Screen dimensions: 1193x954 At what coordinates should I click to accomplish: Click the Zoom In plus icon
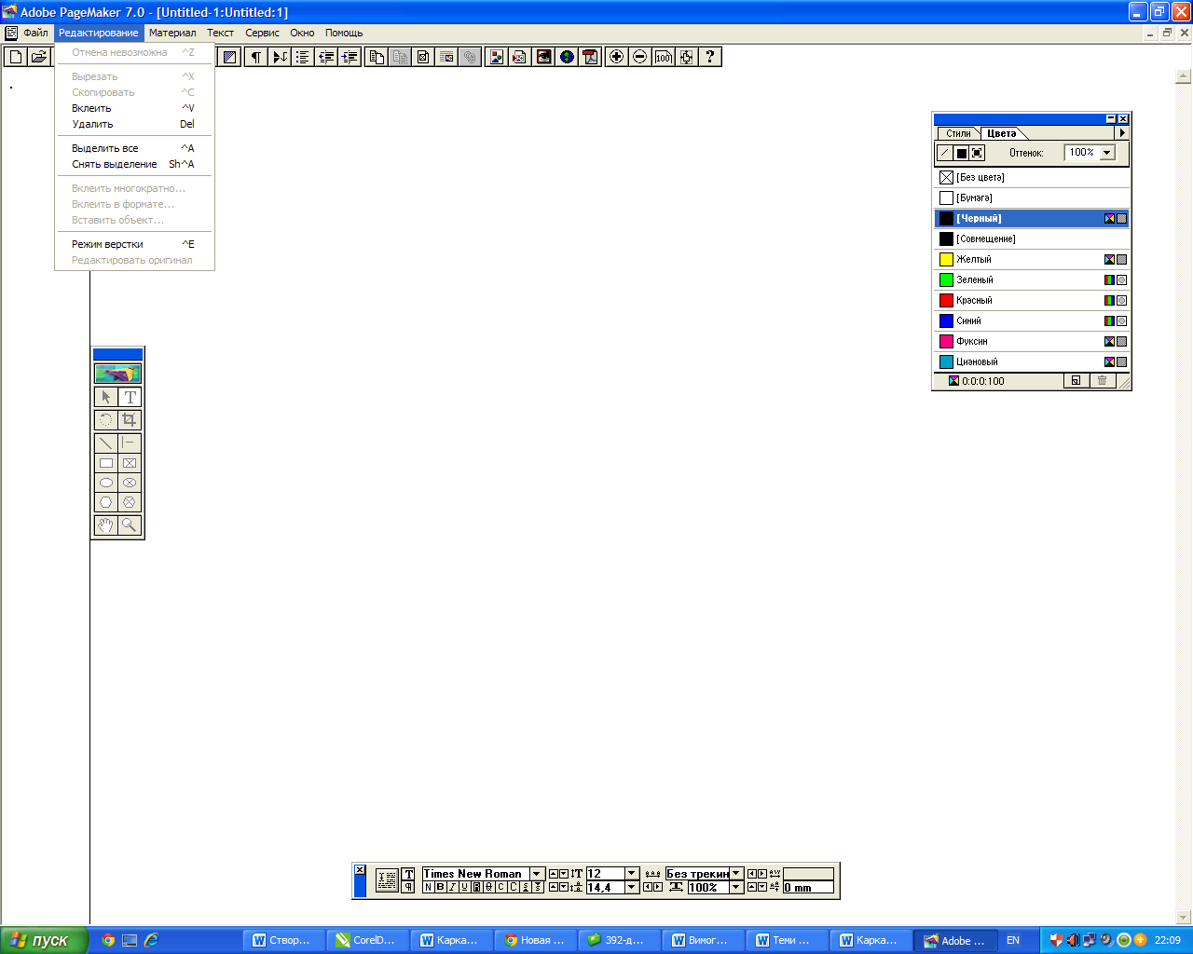click(616, 57)
